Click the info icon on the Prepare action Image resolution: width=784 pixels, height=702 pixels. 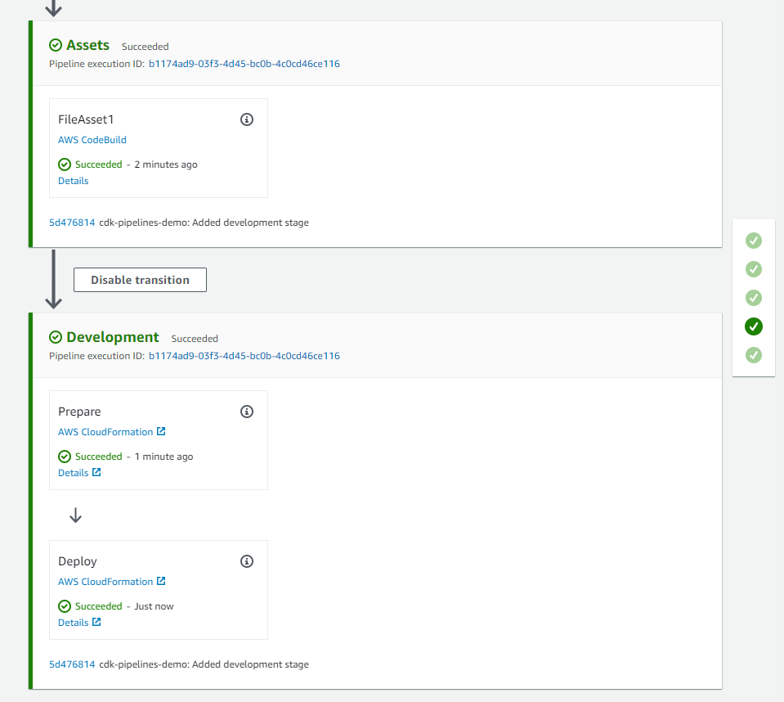(x=247, y=411)
